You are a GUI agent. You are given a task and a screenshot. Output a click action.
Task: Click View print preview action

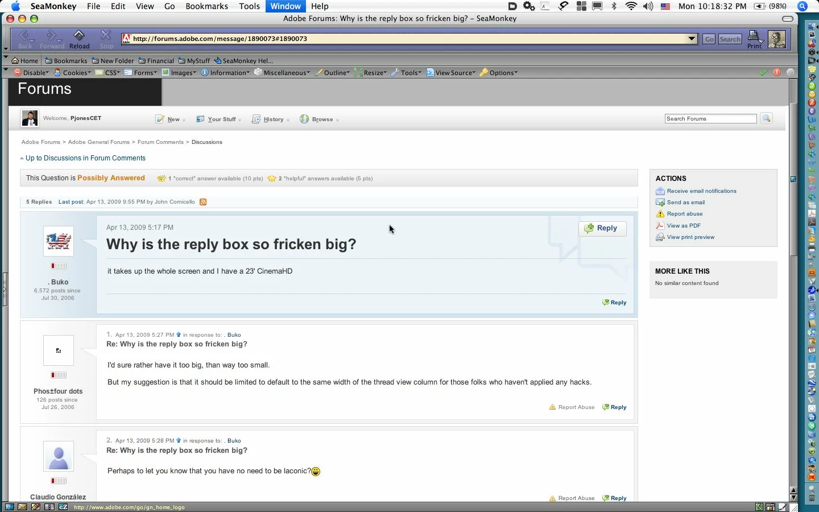690,237
